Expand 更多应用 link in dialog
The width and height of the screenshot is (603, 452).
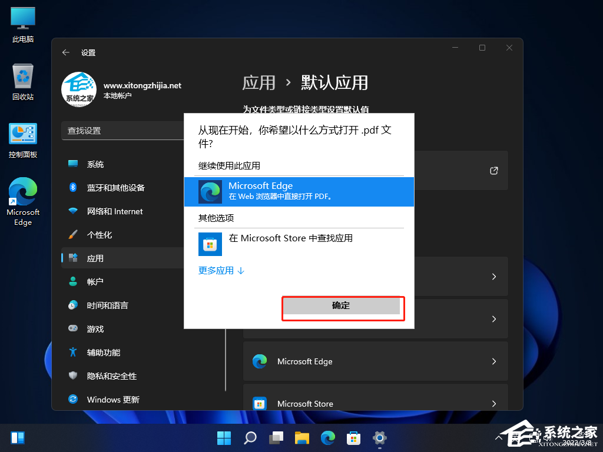[221, 271]
